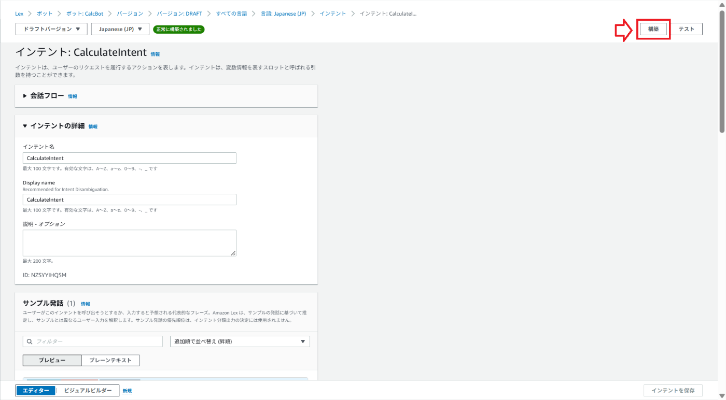The image size is (726, 400).
Task: Click the インテント名 input field
Action: tap(130, 158)
